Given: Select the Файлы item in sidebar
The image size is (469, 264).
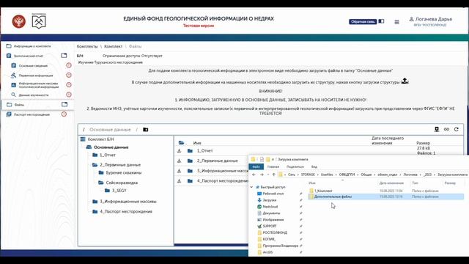Looking at the screenshot, I should click(x=19, y=105).
